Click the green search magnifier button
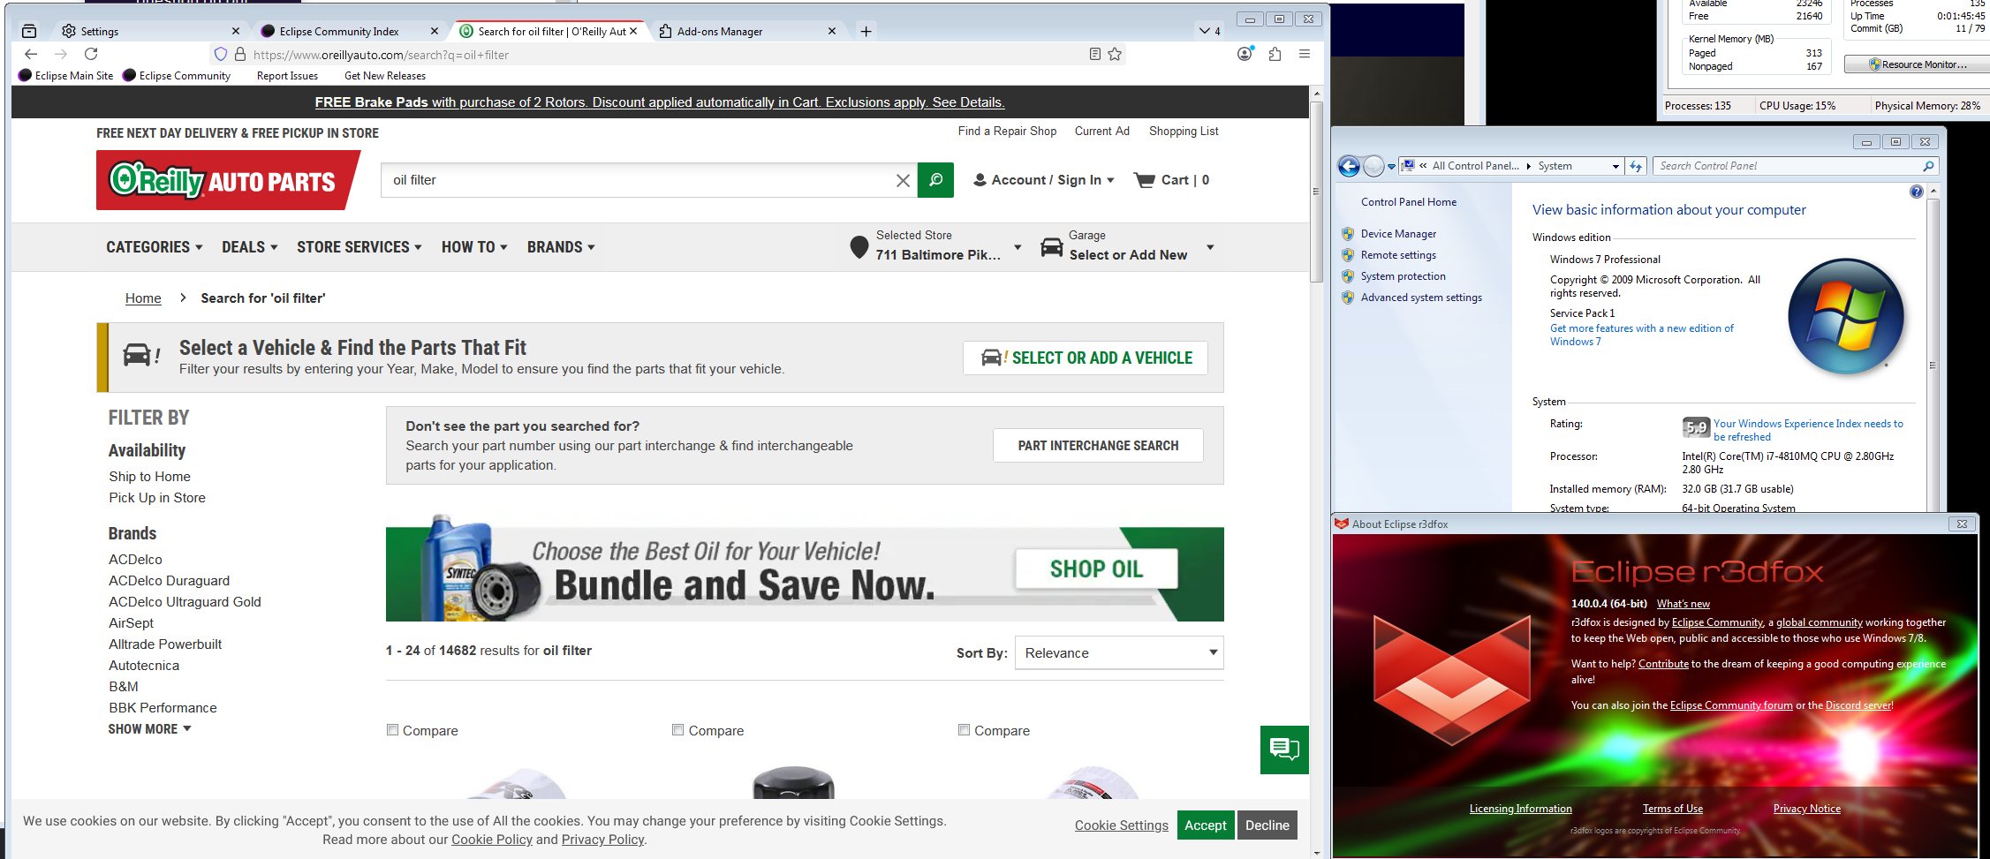1990x859 pixels. (935, 180)
